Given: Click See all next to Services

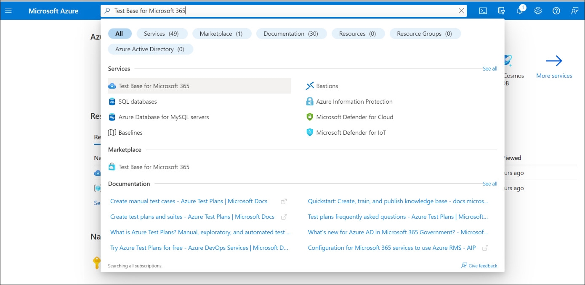Looking at the screenshot, I should pos(489,68).
